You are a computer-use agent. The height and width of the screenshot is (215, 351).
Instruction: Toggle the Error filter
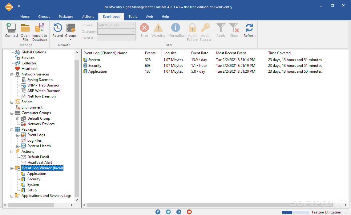tap(144, 30)
